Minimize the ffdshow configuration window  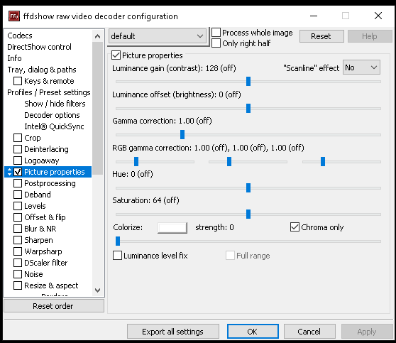click(314, 16)
